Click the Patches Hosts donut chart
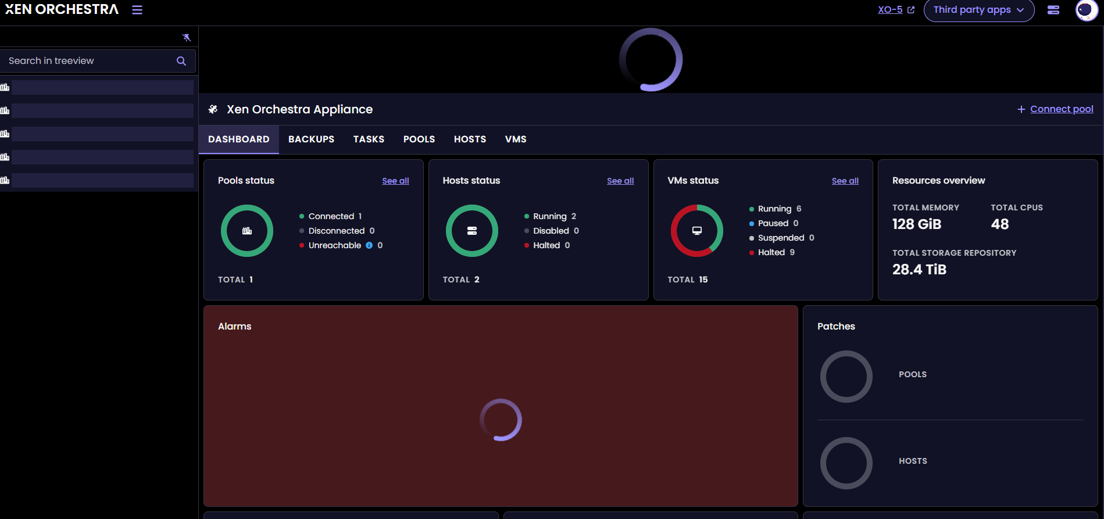 tap(846, 463)
